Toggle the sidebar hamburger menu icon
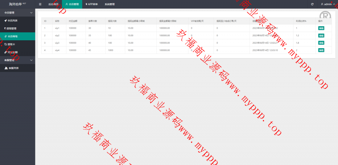The image size is (338, 165). point(40,4)
